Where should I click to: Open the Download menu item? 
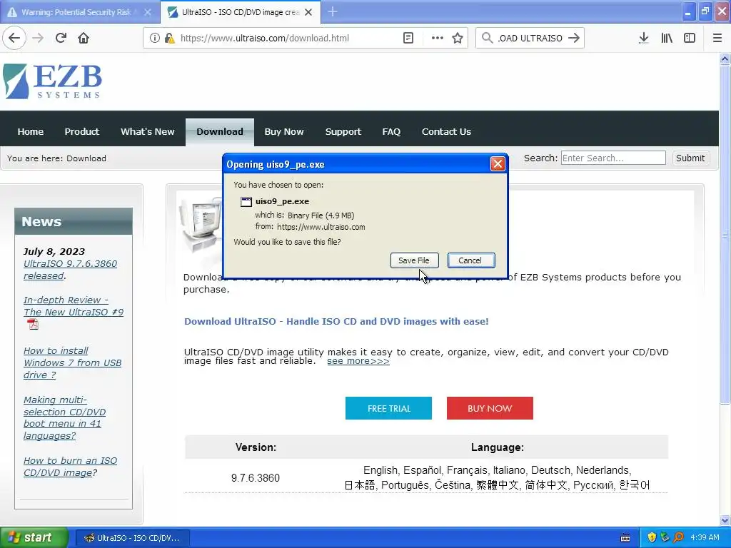click(x=220, y=132)
